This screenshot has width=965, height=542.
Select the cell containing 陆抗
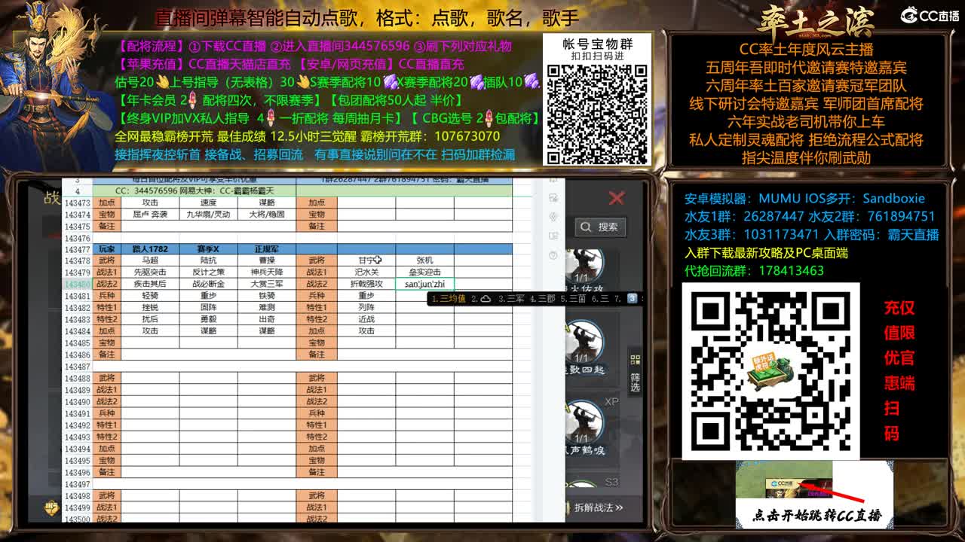pos(208,260)
